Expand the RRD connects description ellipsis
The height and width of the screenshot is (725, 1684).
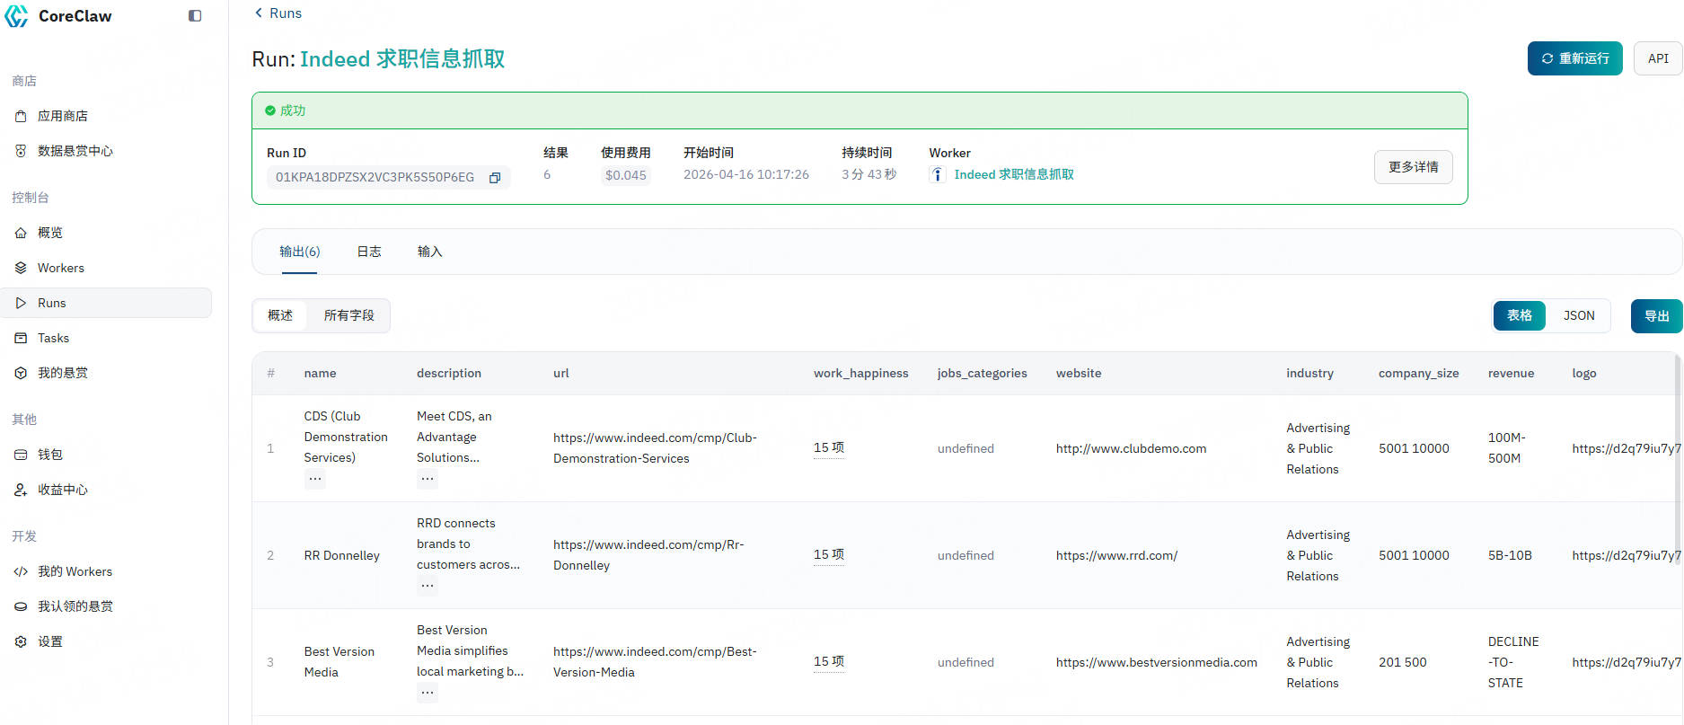click(428, 586)
